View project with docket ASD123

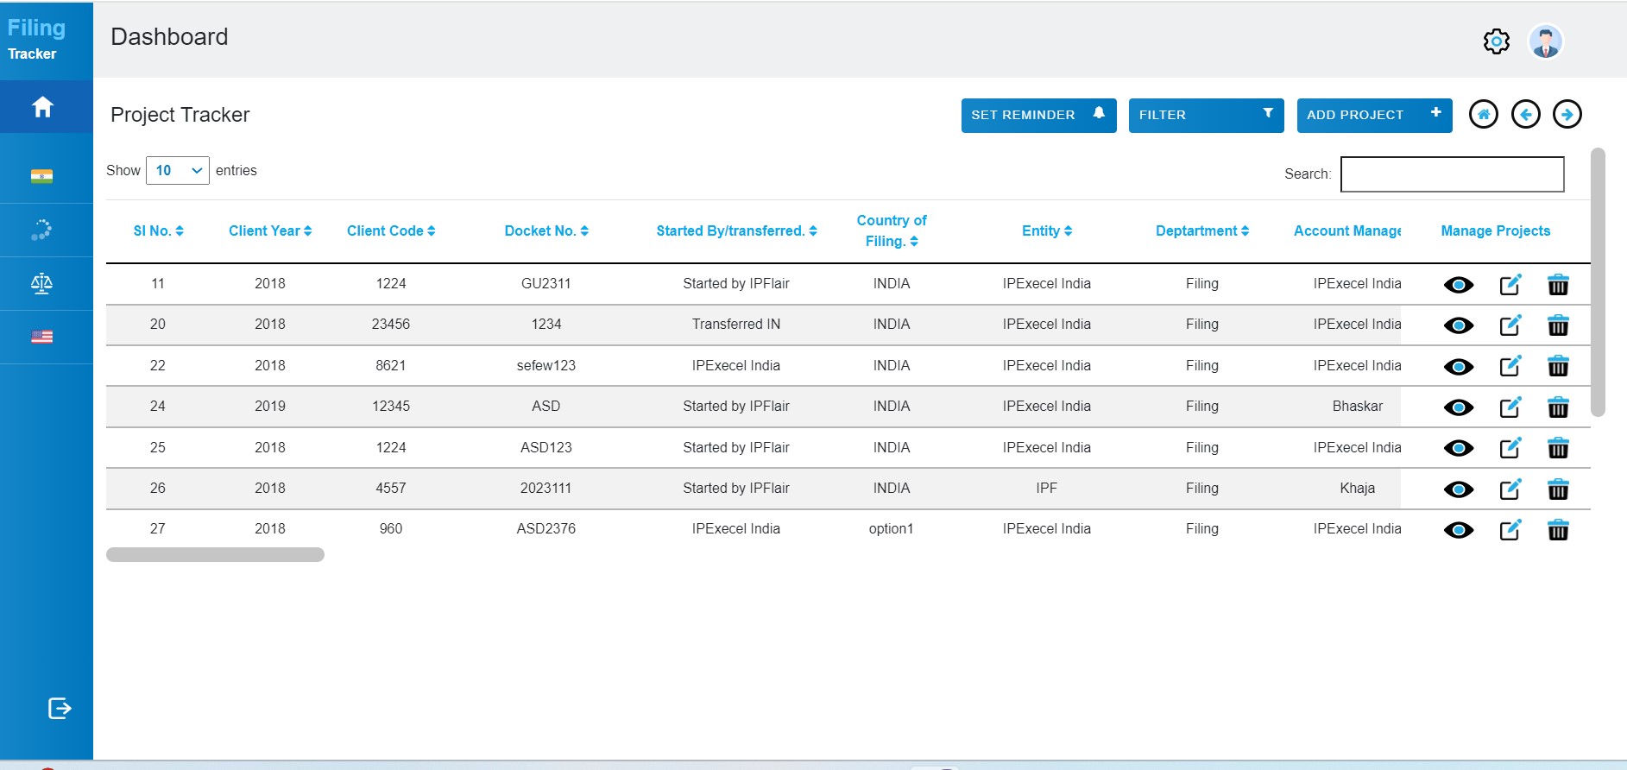pyautogui.click(x=1459, y=448)
